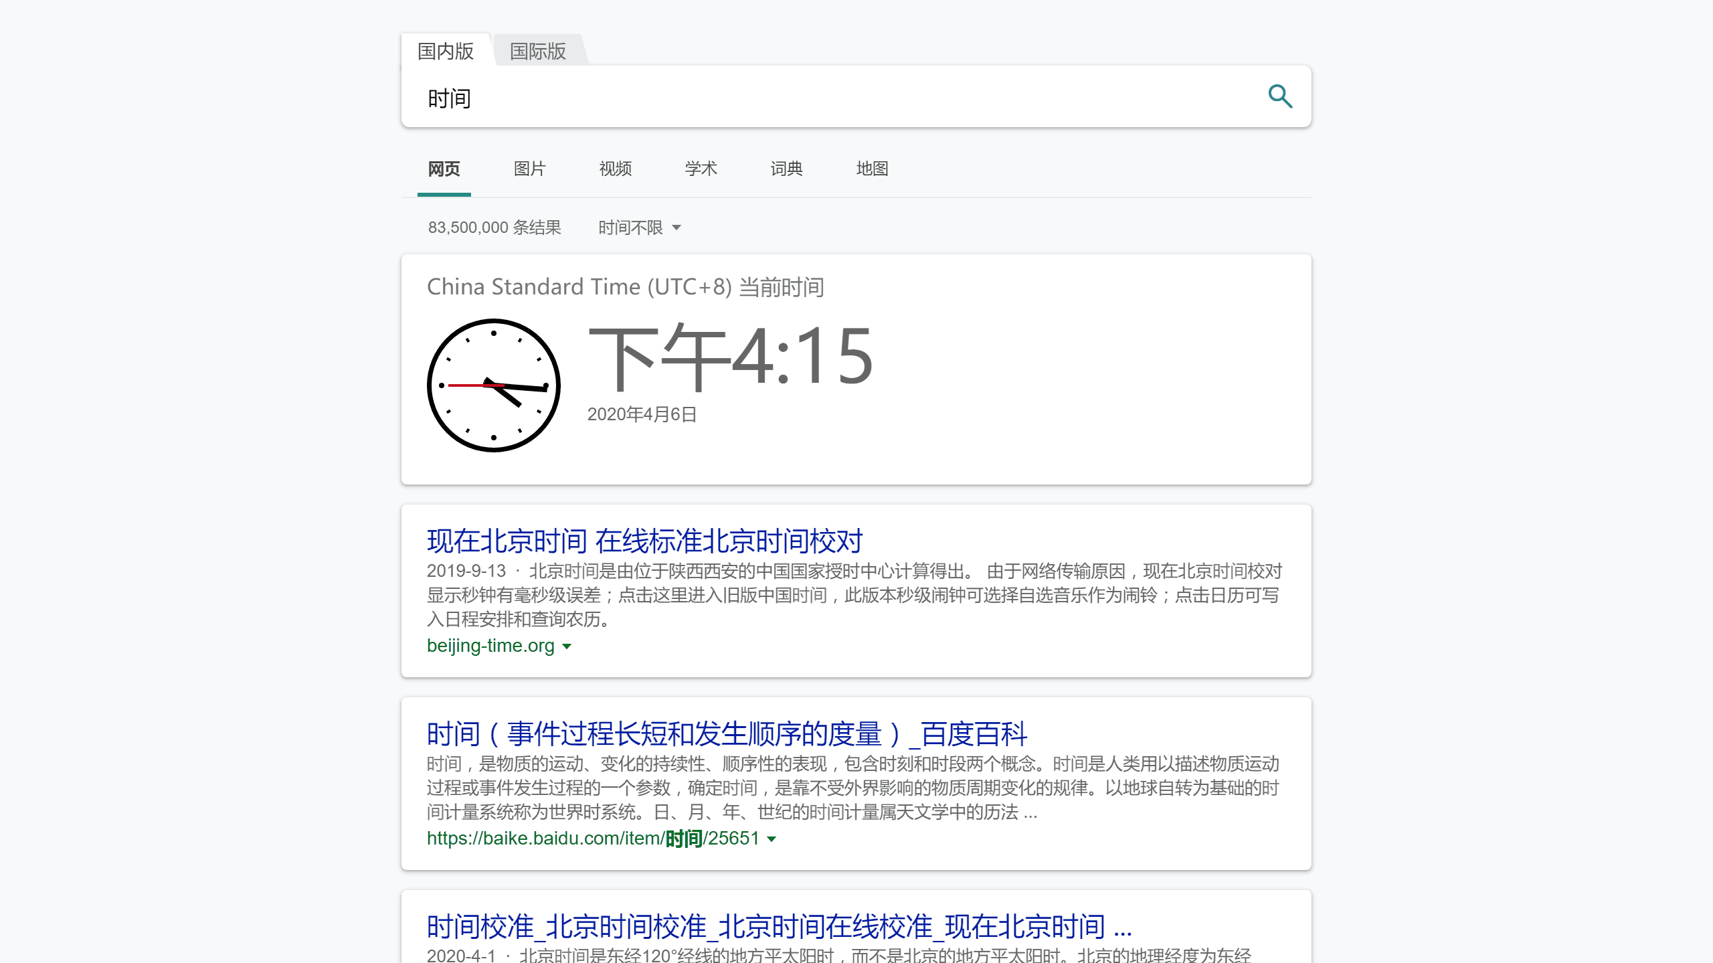Image resolution: width=1713 pixels, height=963 pixels.
Task: Switch to the 国际版 tab
Action: tap(538, 51)
